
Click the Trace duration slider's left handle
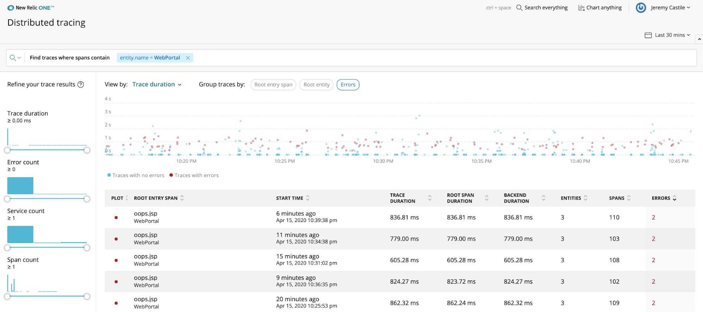point(7,150)
